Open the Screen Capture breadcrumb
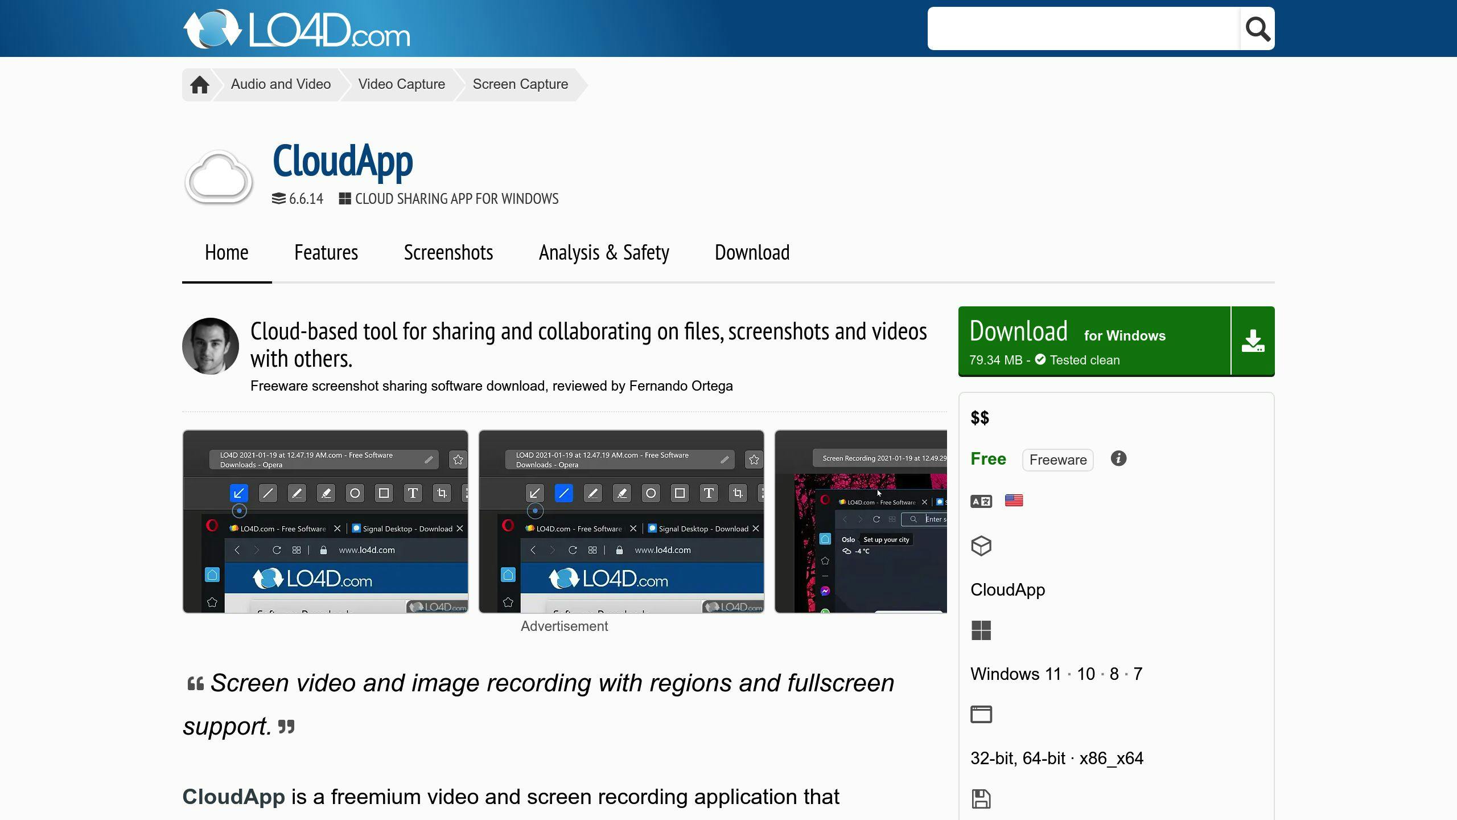This screenshot has height=820, width=1457. (x=520, y=84)
